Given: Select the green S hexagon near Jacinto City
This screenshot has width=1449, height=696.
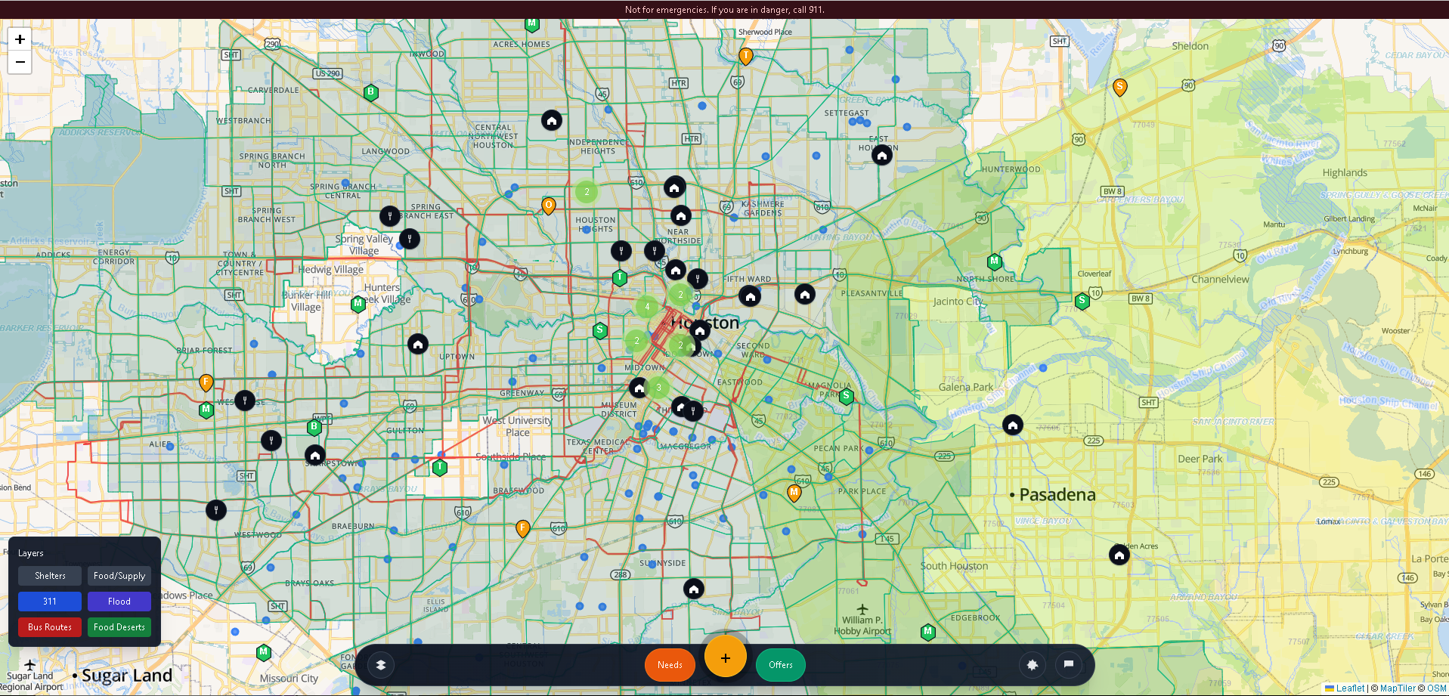Looking at the screenshot, I should click(1082, 302).
